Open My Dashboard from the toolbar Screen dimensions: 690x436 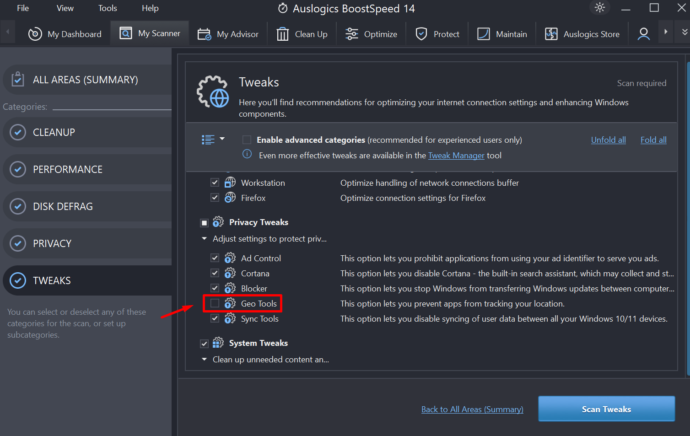point(65,34)
